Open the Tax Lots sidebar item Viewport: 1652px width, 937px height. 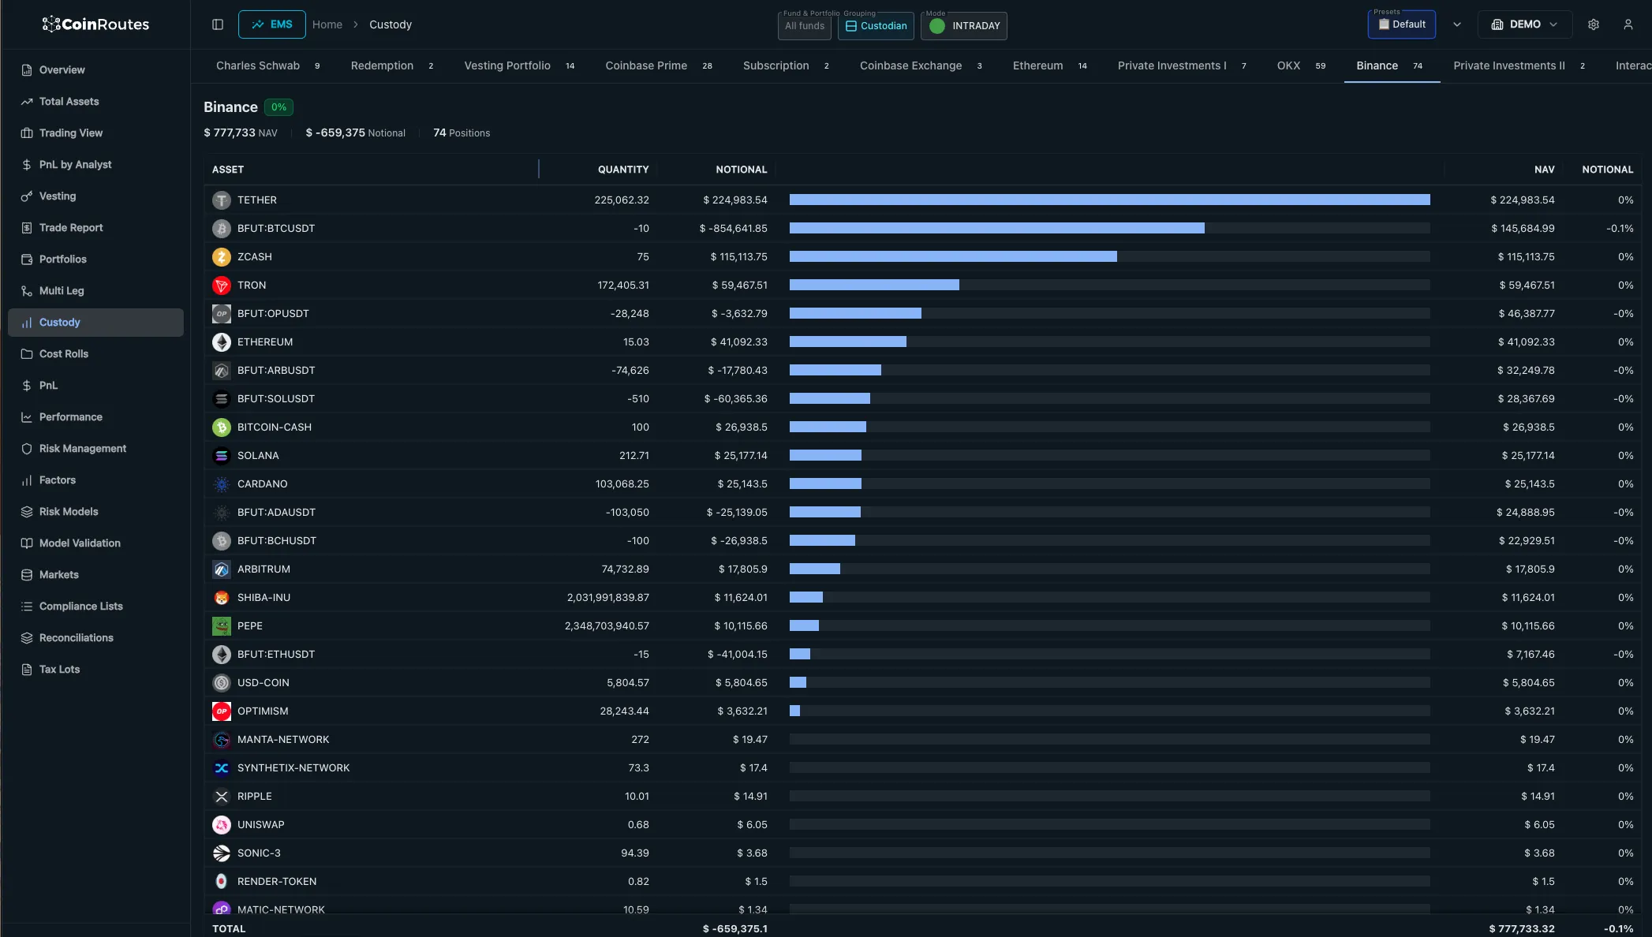(95, 670)
